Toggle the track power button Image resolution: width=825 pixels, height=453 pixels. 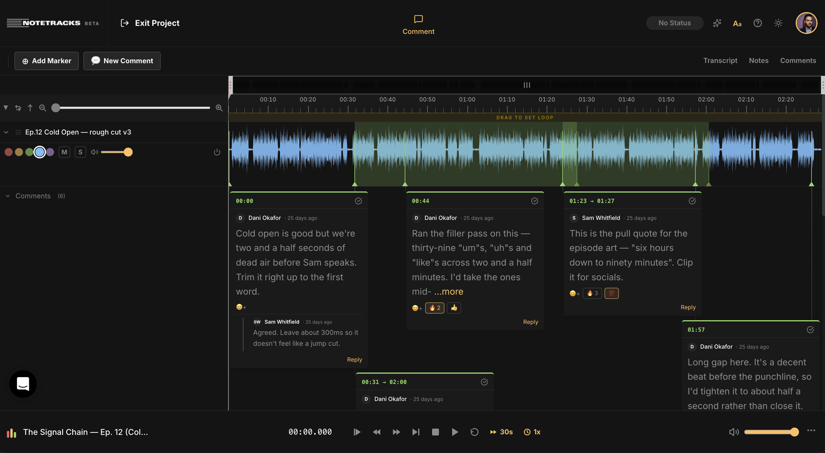point(217,152)
